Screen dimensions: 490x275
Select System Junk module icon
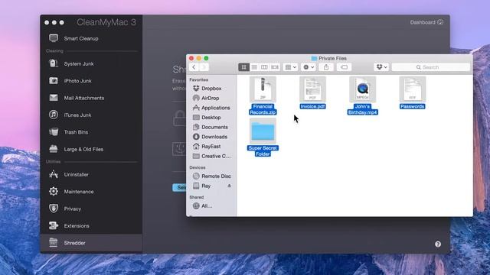(x=54, y=63)
